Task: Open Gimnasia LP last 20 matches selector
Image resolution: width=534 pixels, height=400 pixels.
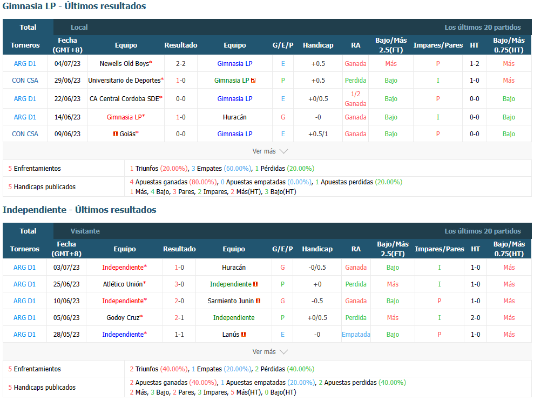Action: [x=482, y=27]
